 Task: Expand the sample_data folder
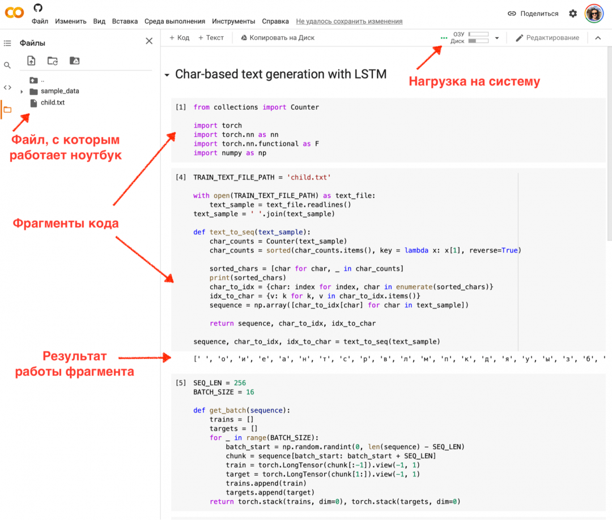pyautogui.click(x=20, y=91)
